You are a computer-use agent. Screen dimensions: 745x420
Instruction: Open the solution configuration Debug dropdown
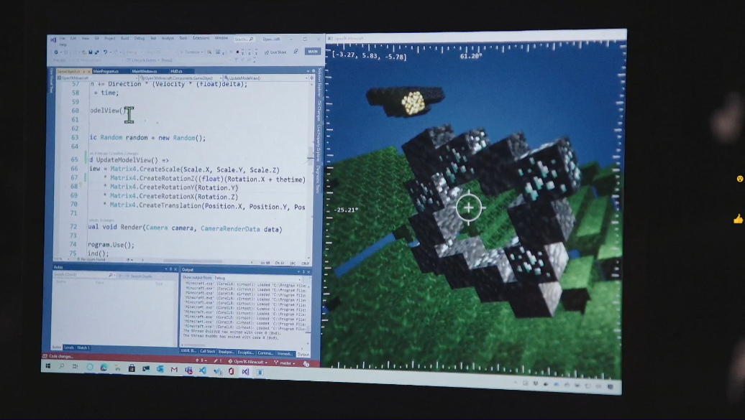[x=134, y=52]
